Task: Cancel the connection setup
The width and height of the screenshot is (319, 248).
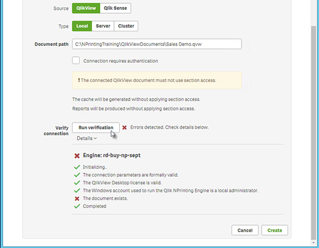Action: [x=245, y=230]
